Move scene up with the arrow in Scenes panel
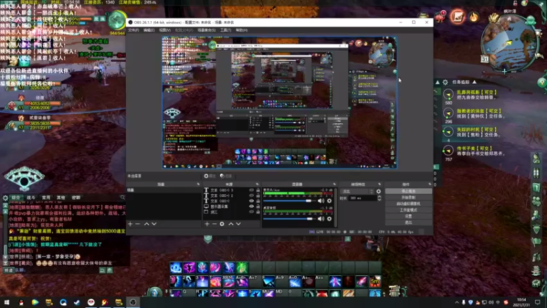 146,224
